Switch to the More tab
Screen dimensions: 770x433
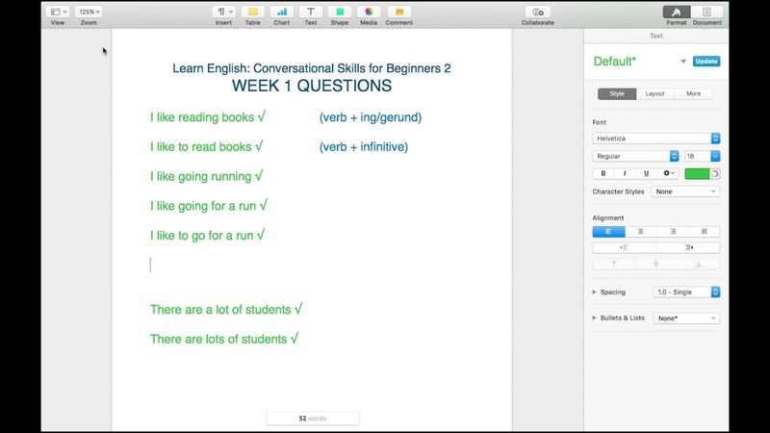point(693,93)
